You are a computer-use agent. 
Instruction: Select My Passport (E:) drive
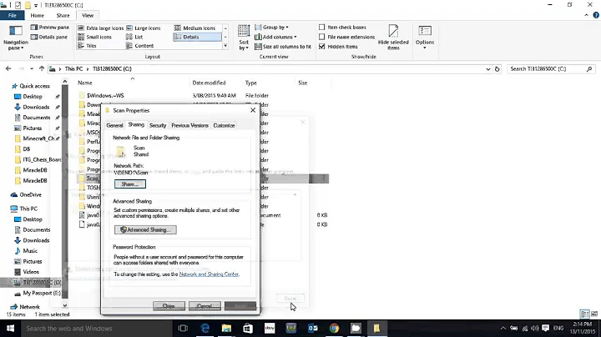coord(38,293)
